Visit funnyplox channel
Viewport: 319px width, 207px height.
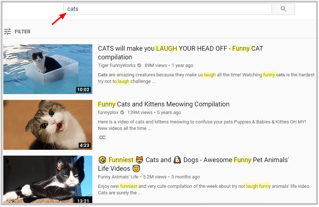coord(108,113)
